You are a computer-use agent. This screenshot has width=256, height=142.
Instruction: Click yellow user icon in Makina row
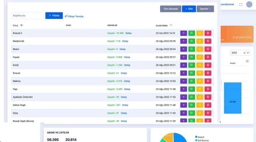[200, 81]
